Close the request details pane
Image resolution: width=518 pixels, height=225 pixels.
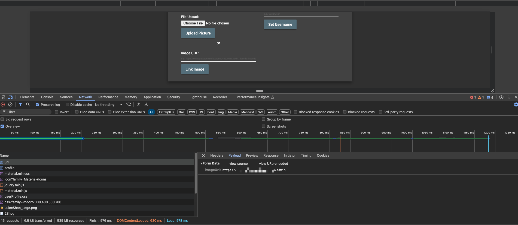click(x=203, y=156)
